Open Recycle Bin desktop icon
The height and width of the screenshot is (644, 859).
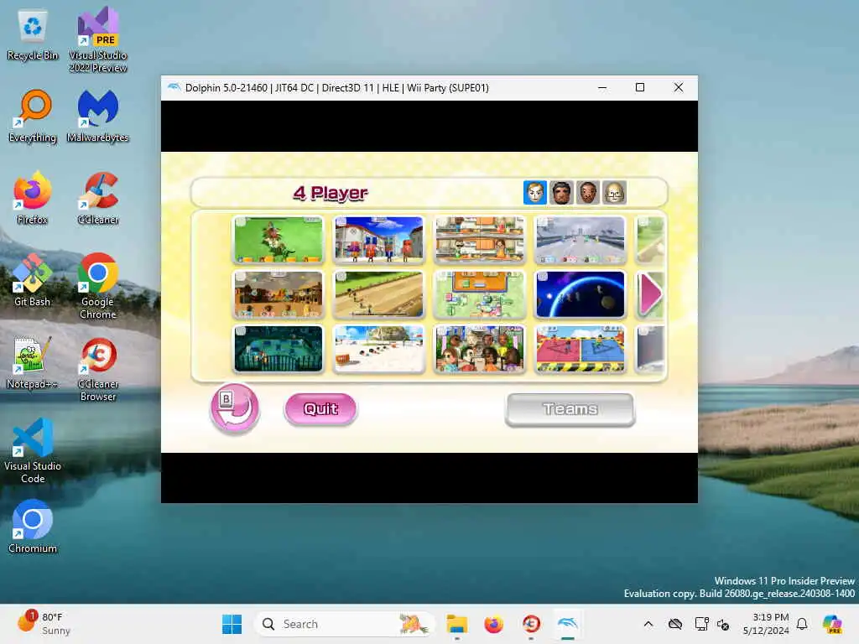(x=33, y=35)
